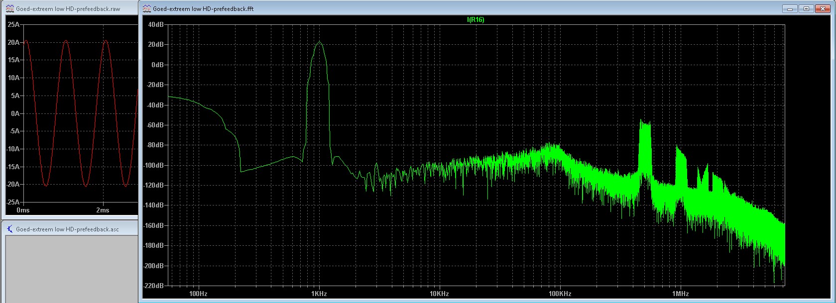Viewport: 836px width, 303px height.
Task: Activate the Goed-extreem low HD-prefeedback.asc title bar
Action: point(69,229)
